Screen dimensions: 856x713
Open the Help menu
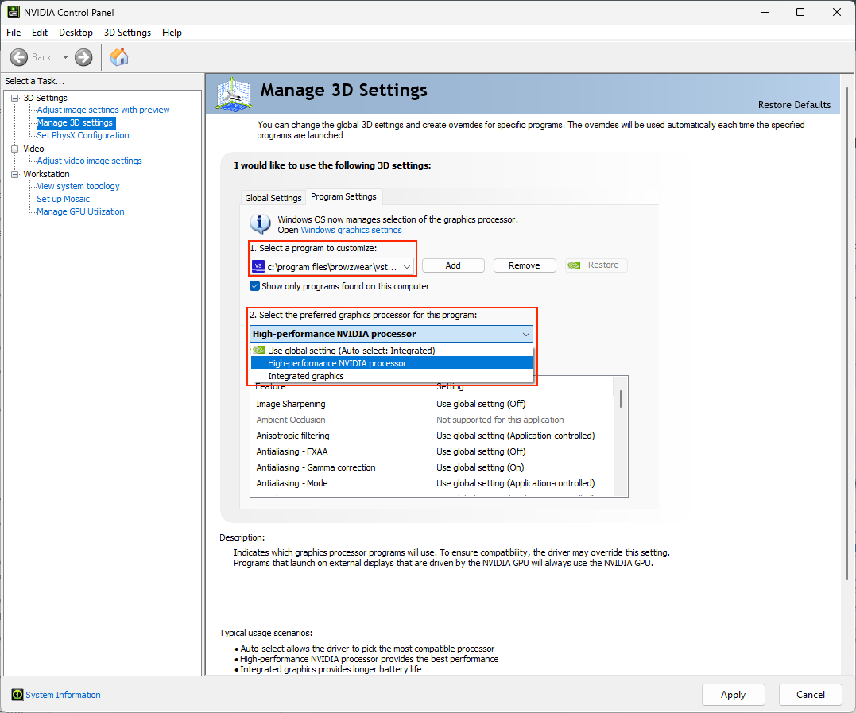coord(172,33)
